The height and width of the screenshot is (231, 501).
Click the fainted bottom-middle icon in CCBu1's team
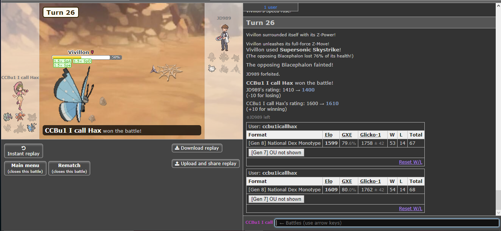20,127
